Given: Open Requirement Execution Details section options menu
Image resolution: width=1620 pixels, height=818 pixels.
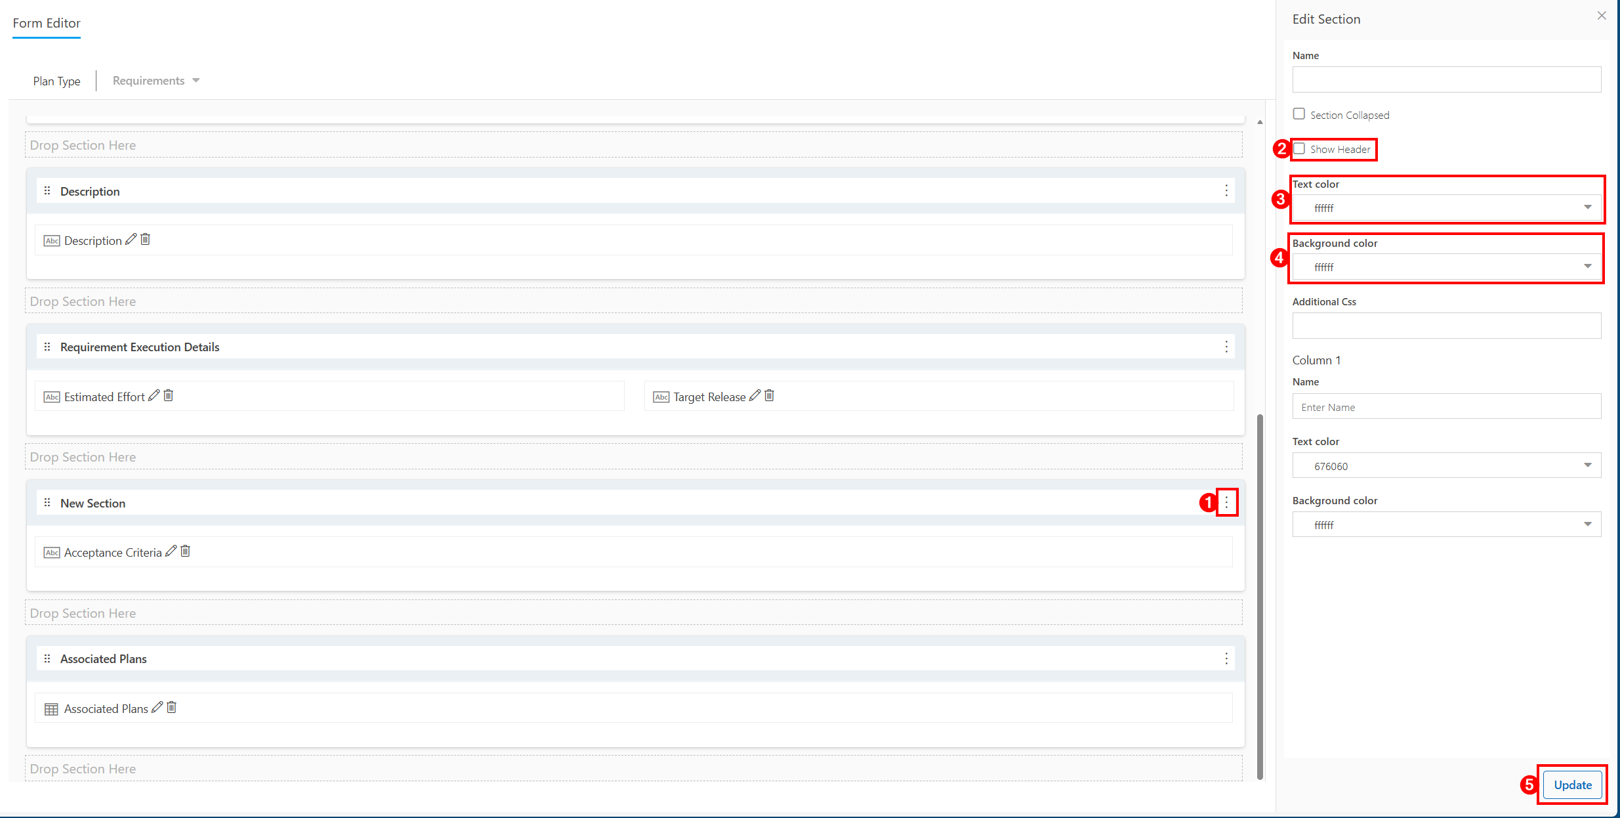Looking at the screenshot, I should [1226, 347].
